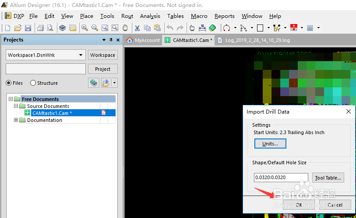356x218 pixels.
Task: Click the folder export icon in Projects panel
Action: pos(106,83)
